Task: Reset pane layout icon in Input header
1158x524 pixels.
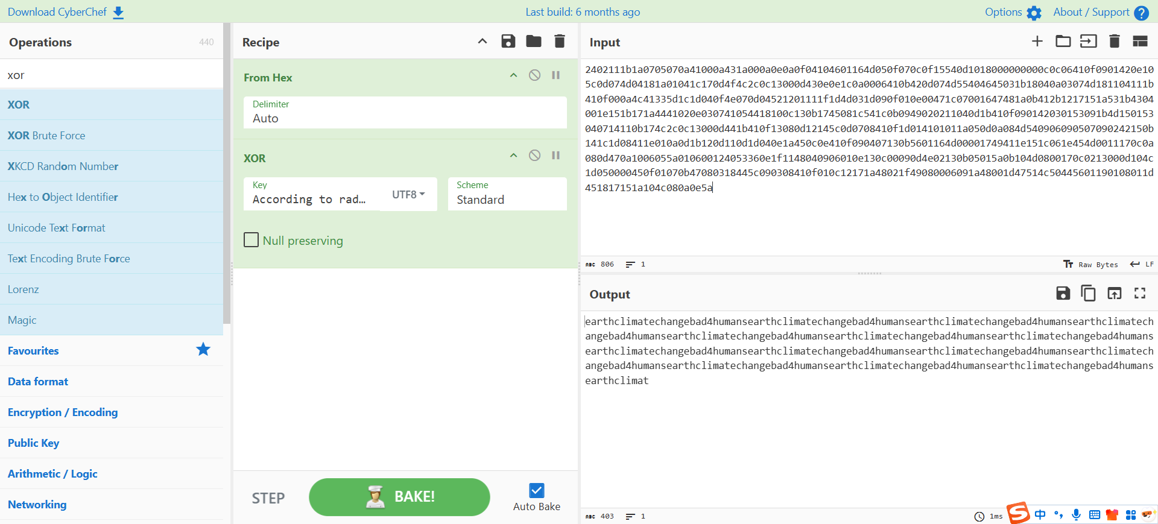Action: 1140,41
